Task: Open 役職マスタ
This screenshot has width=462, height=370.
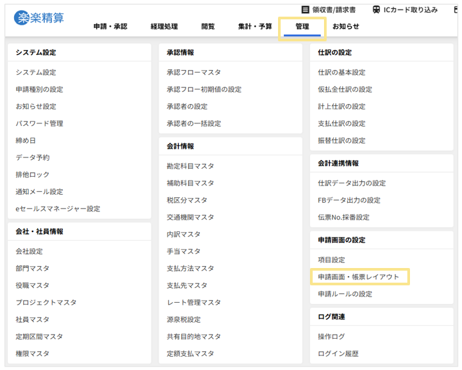Action: coord(33,285)
